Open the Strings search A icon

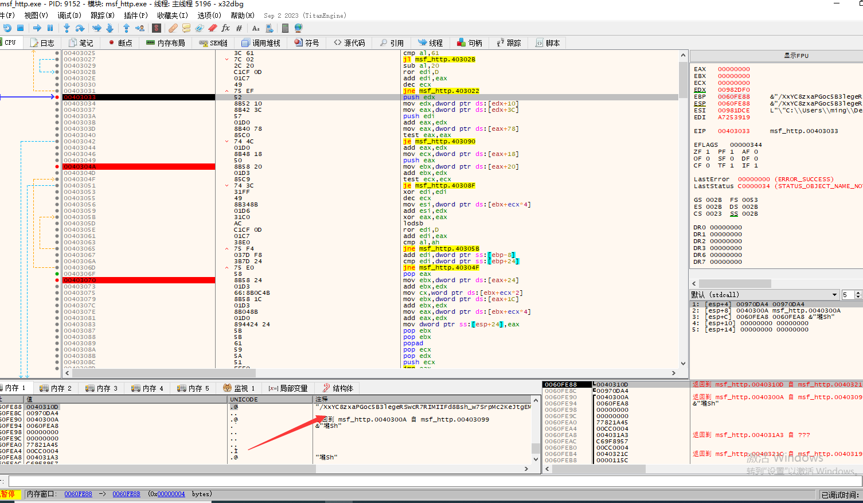[x=256, y=28]
